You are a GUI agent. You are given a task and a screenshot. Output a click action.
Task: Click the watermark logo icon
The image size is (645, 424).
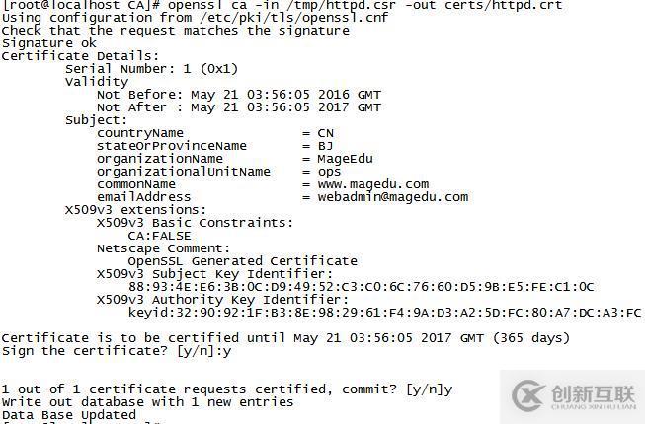528,395
